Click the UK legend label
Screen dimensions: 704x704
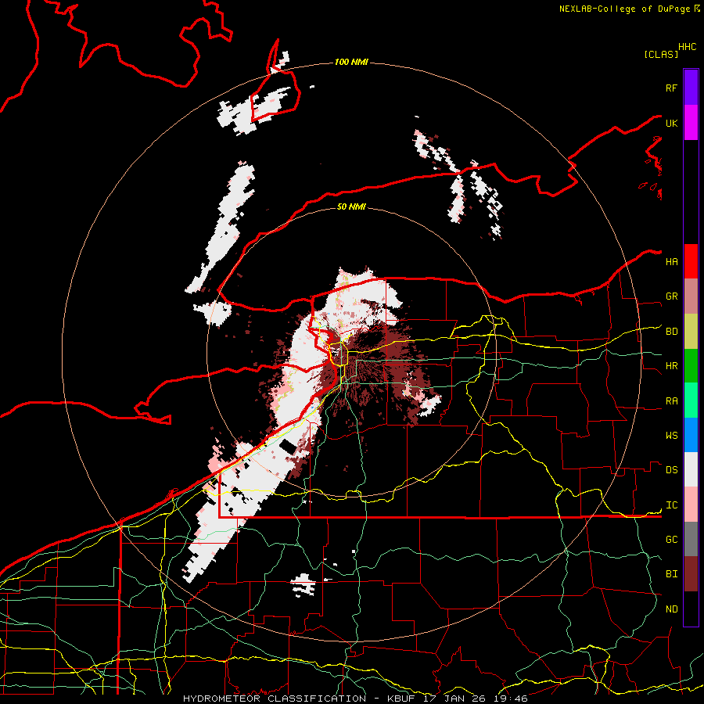[671, 123]
